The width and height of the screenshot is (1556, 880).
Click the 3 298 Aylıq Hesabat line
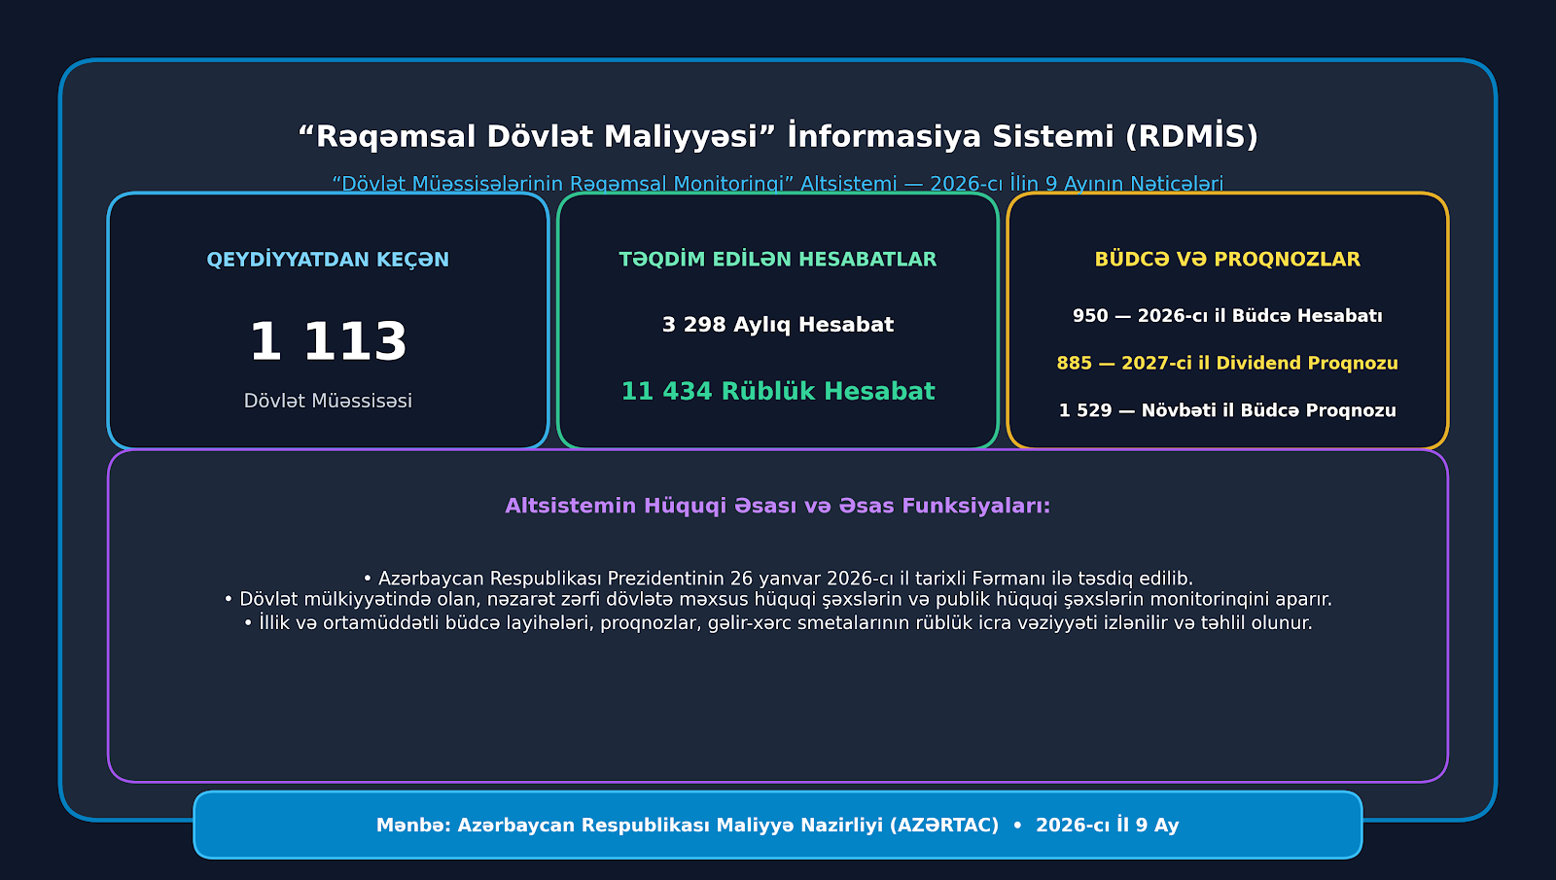click(x=778, y=325)
